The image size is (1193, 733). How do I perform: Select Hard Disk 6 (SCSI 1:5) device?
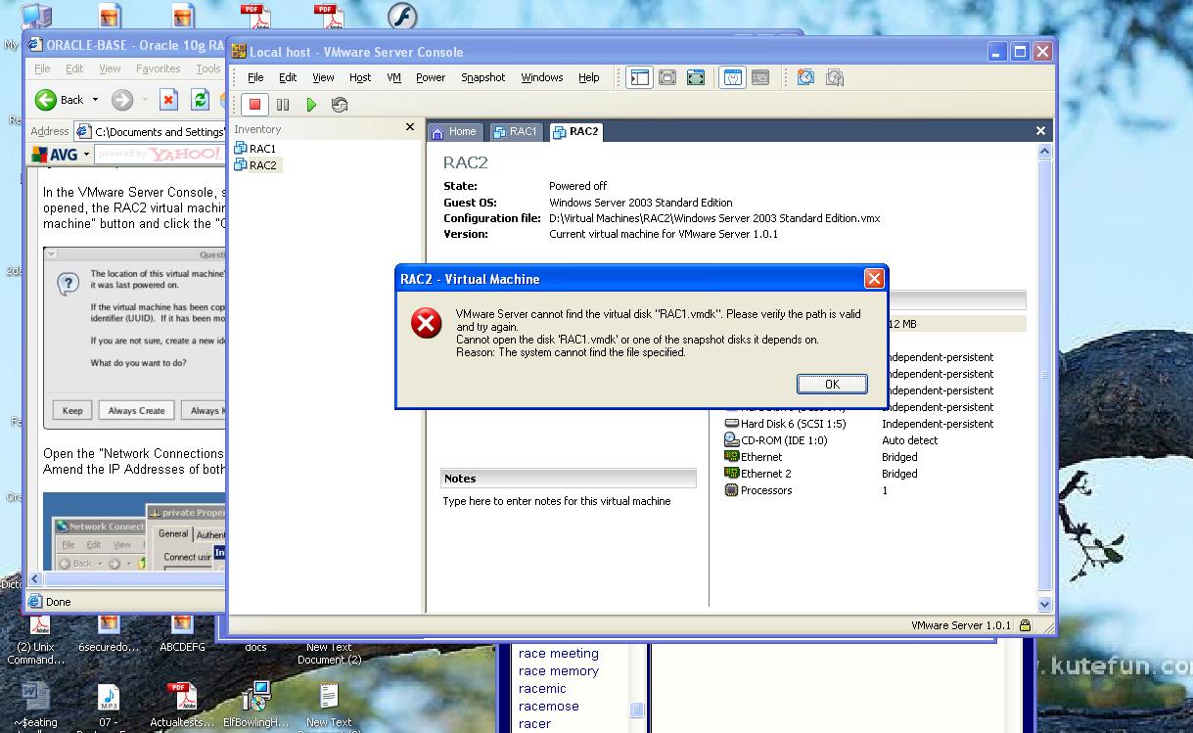point(785,424)
